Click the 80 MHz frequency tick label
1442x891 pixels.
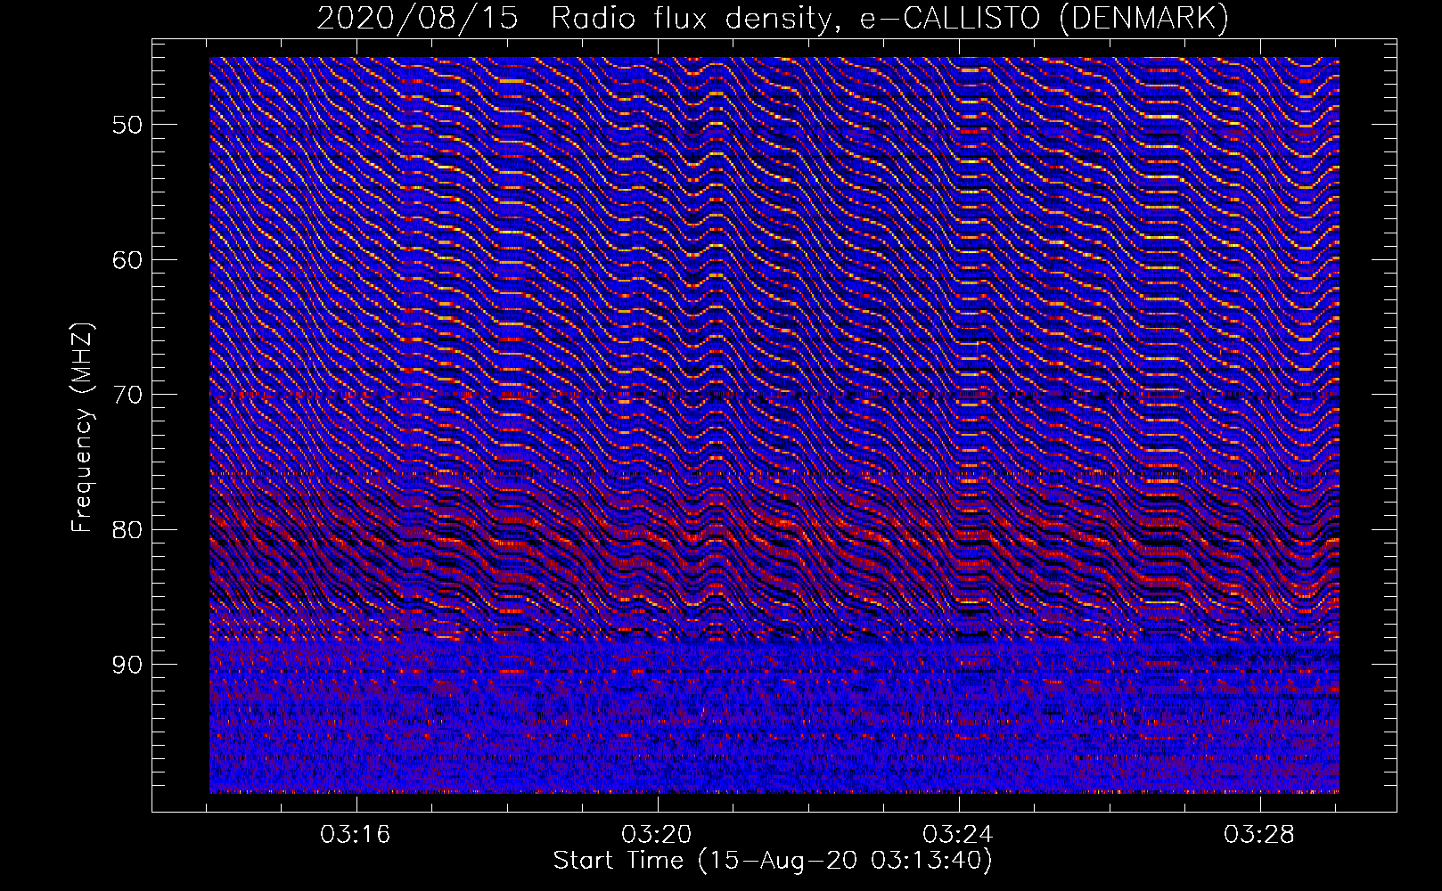coord(127,530)
